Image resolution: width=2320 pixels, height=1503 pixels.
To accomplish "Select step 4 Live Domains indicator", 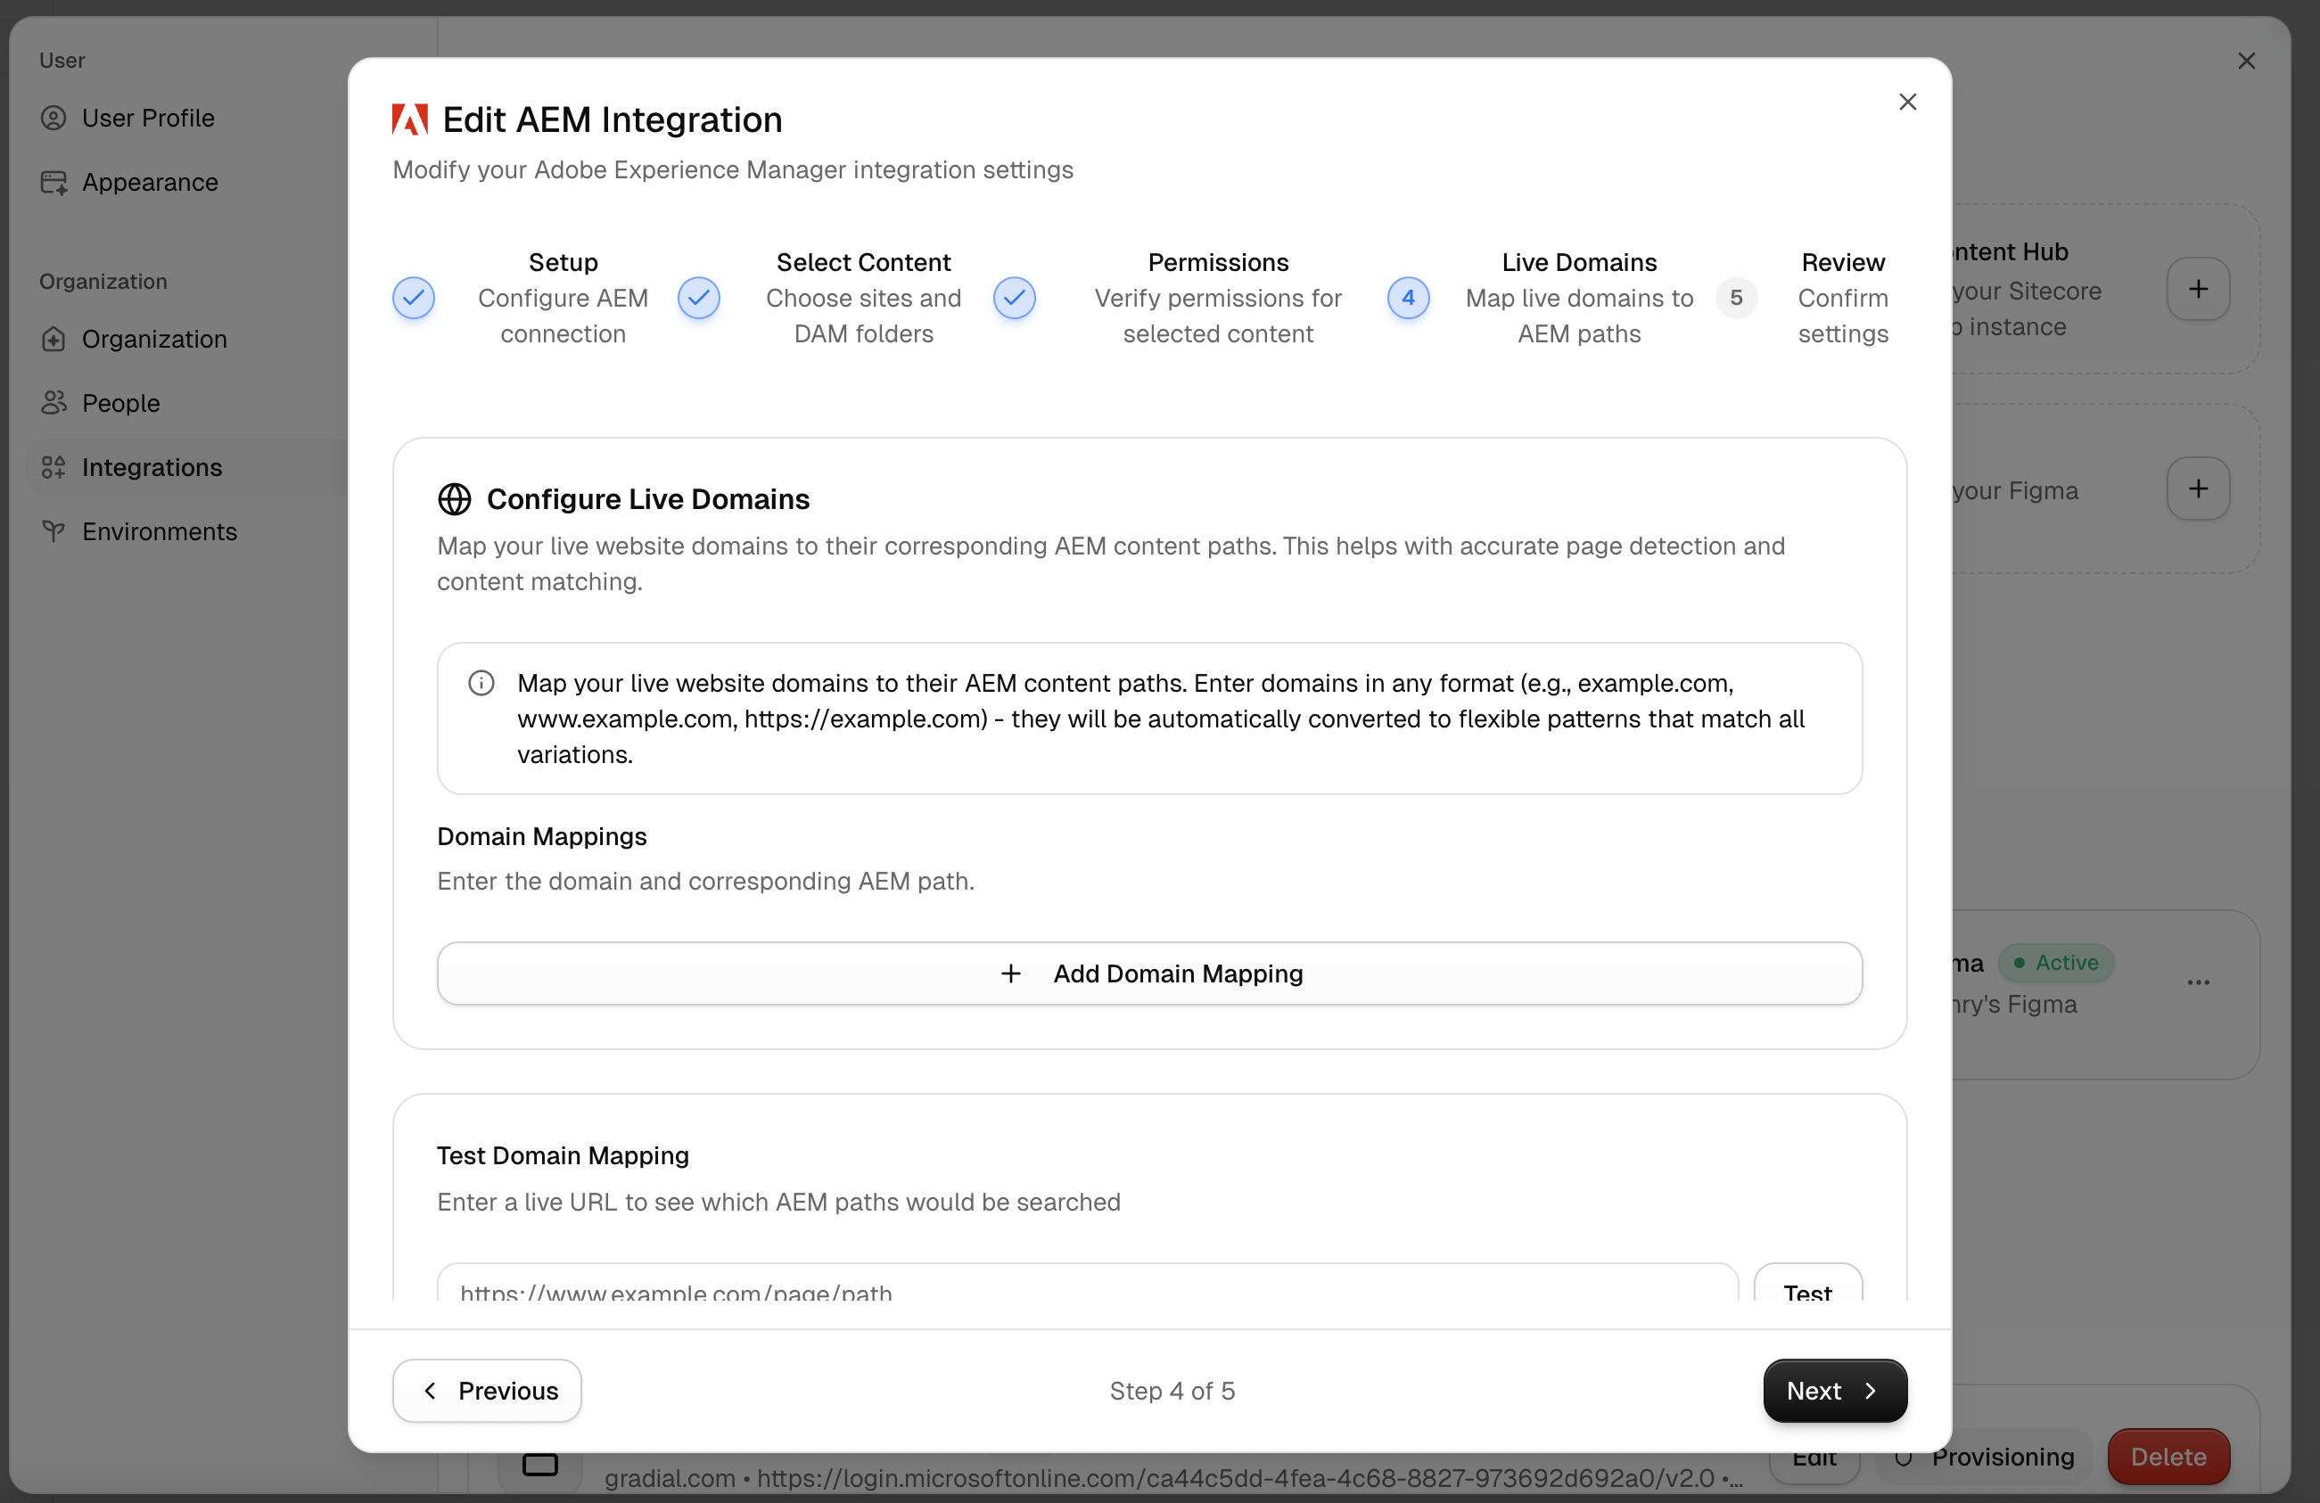I will click(1408, 299).
